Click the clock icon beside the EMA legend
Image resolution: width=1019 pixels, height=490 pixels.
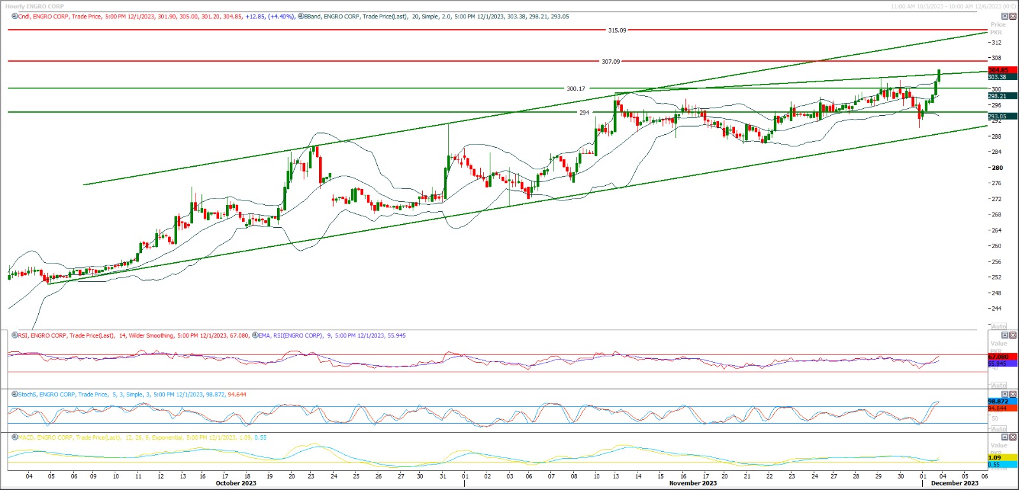point(255,335)
